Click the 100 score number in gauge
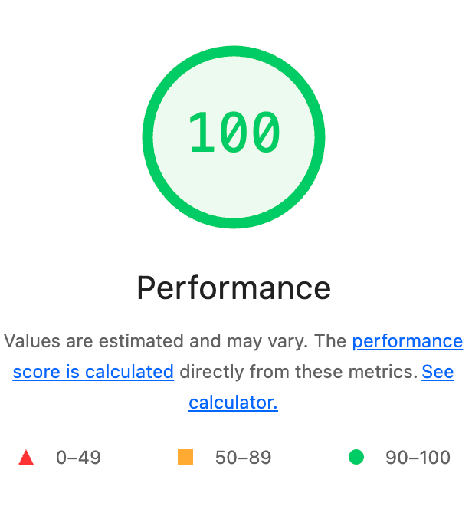 [x=234, y=133]
